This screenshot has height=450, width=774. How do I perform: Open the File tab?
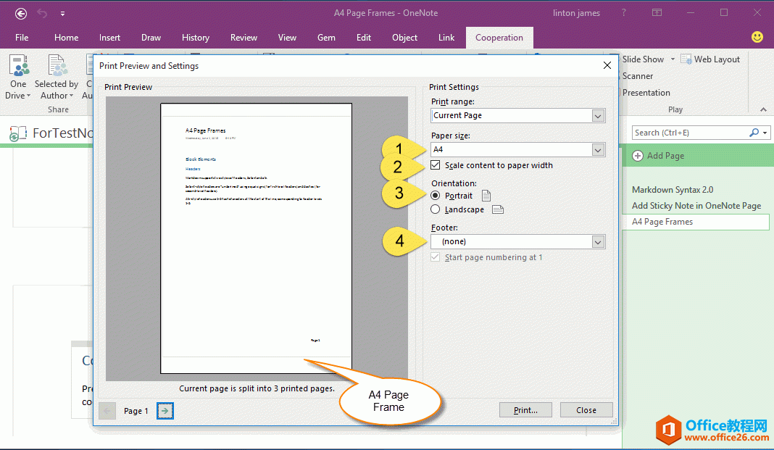click(x=22, y=38)
